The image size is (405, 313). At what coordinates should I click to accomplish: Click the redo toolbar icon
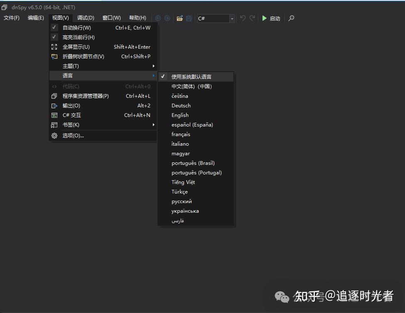[x=252, y=18]
